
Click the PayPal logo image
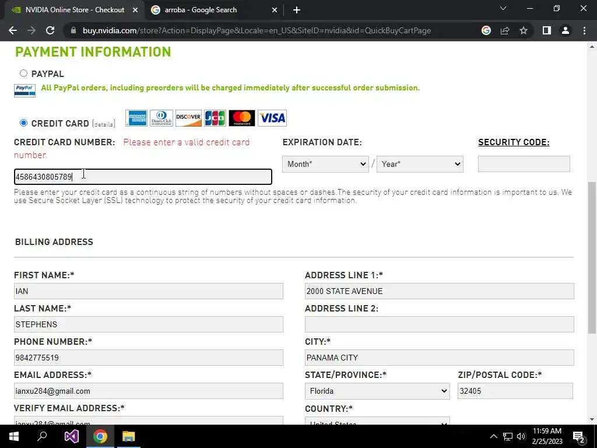(x=24, y=90)
